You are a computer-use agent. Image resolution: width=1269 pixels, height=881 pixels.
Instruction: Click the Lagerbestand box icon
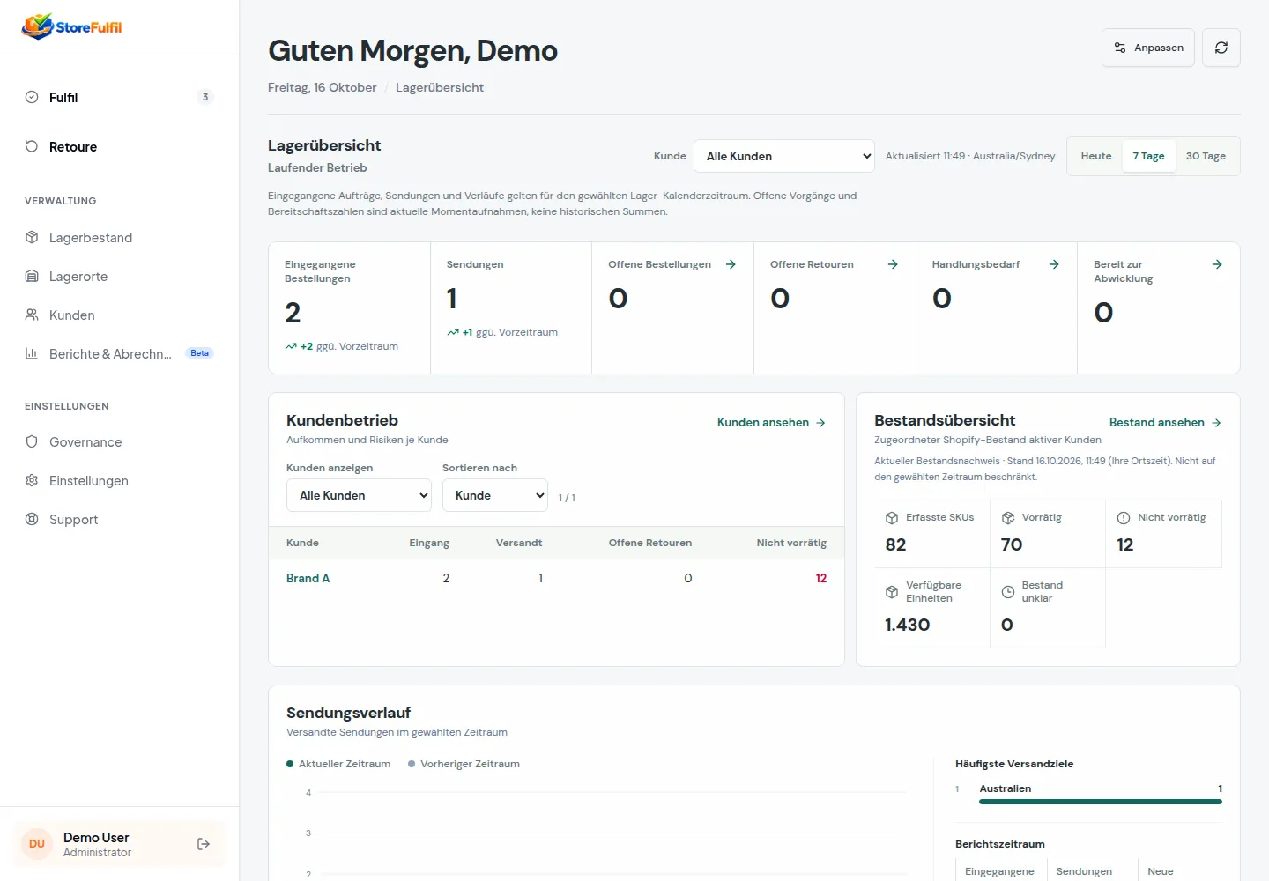coord(32,237)
